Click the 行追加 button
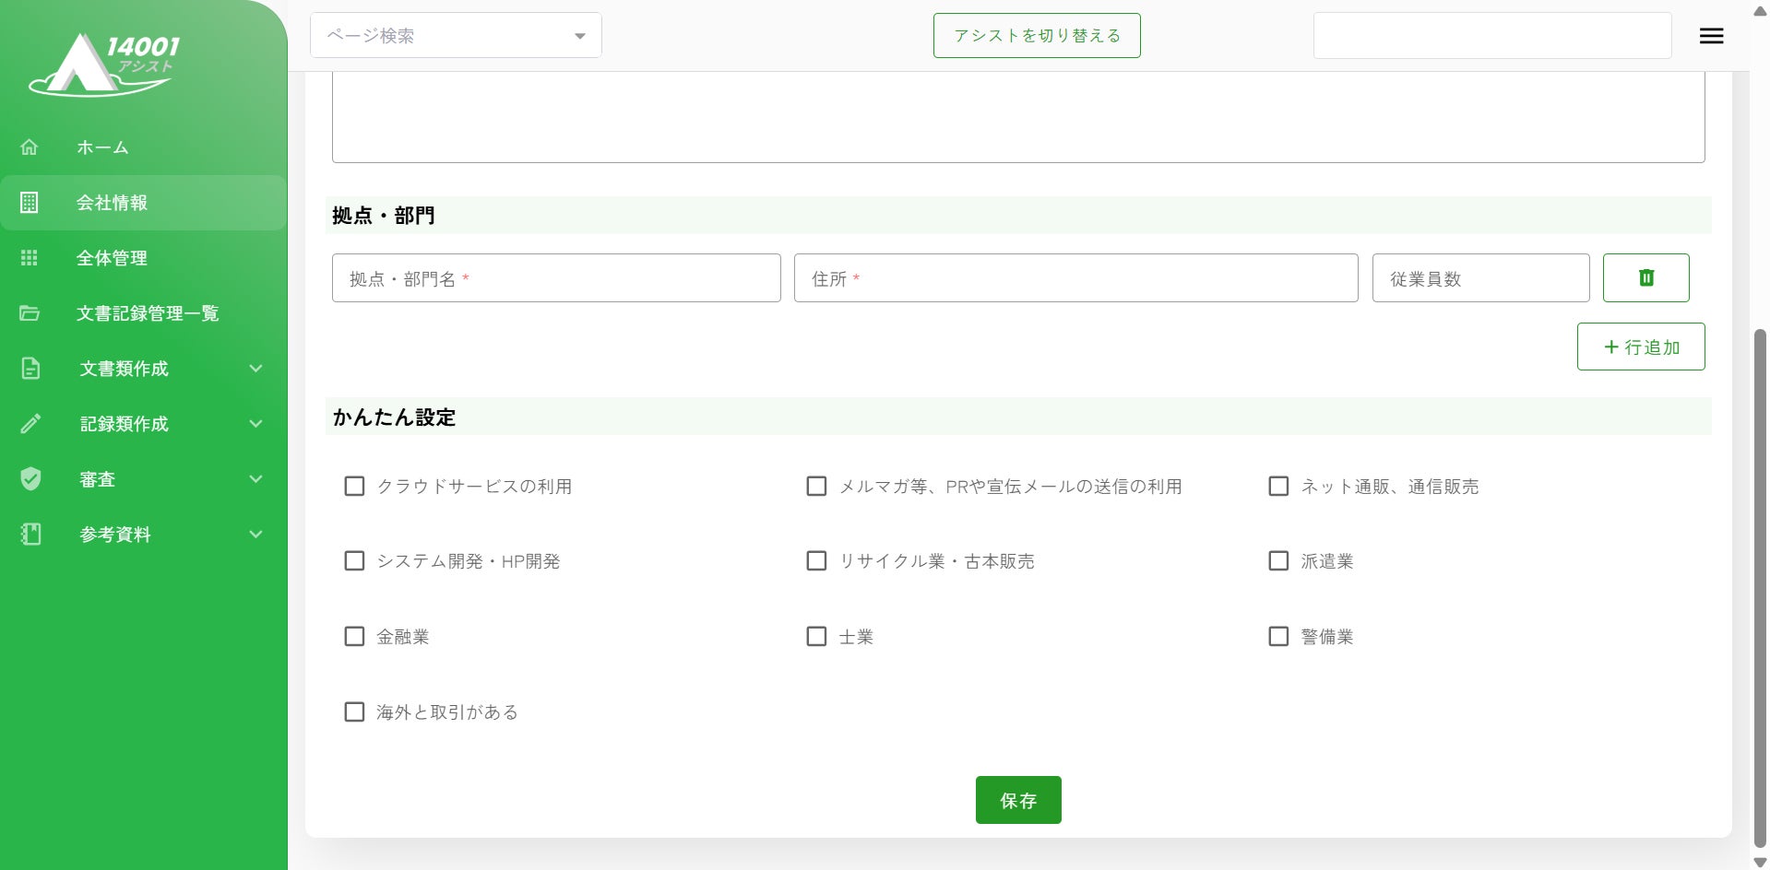This screenshot has width=1770, height=870. (x=1640, y=347)
